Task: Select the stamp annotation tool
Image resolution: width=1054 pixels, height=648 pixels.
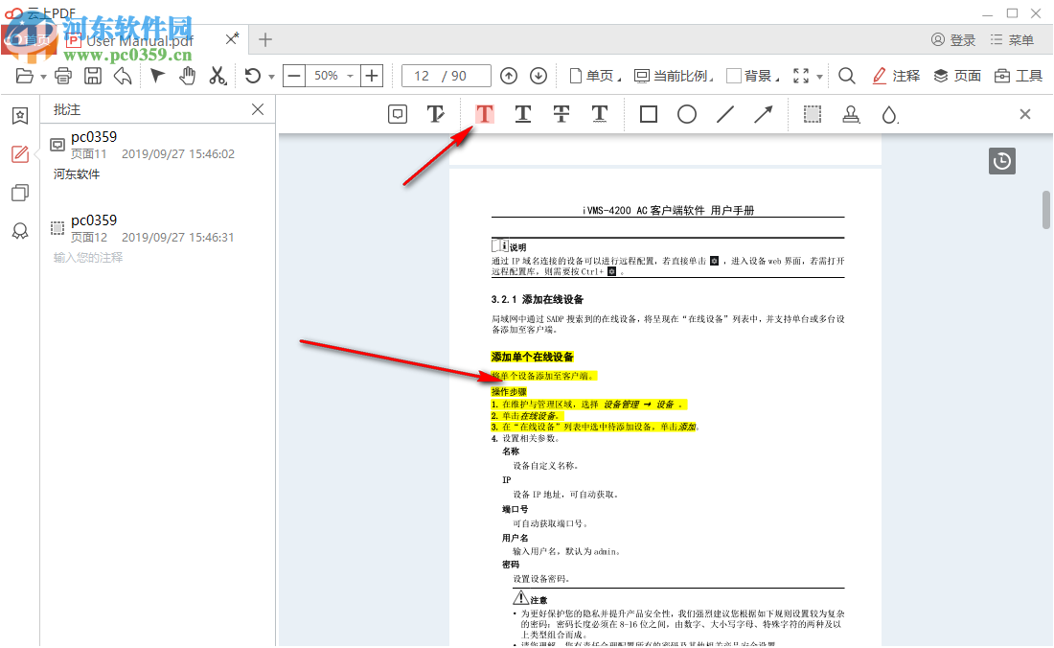Action: 851,113
